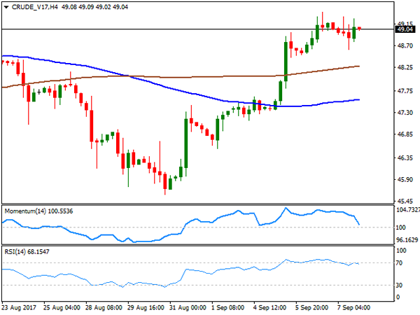
Task: Click the 29 Aug 16:00 time label
Action: 146,307
